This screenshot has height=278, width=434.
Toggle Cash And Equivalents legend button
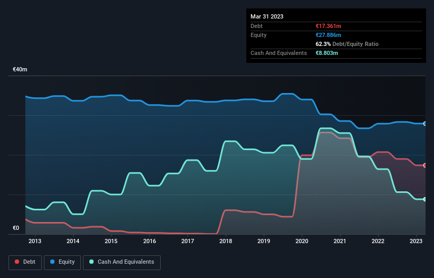[x=122, y=262]
